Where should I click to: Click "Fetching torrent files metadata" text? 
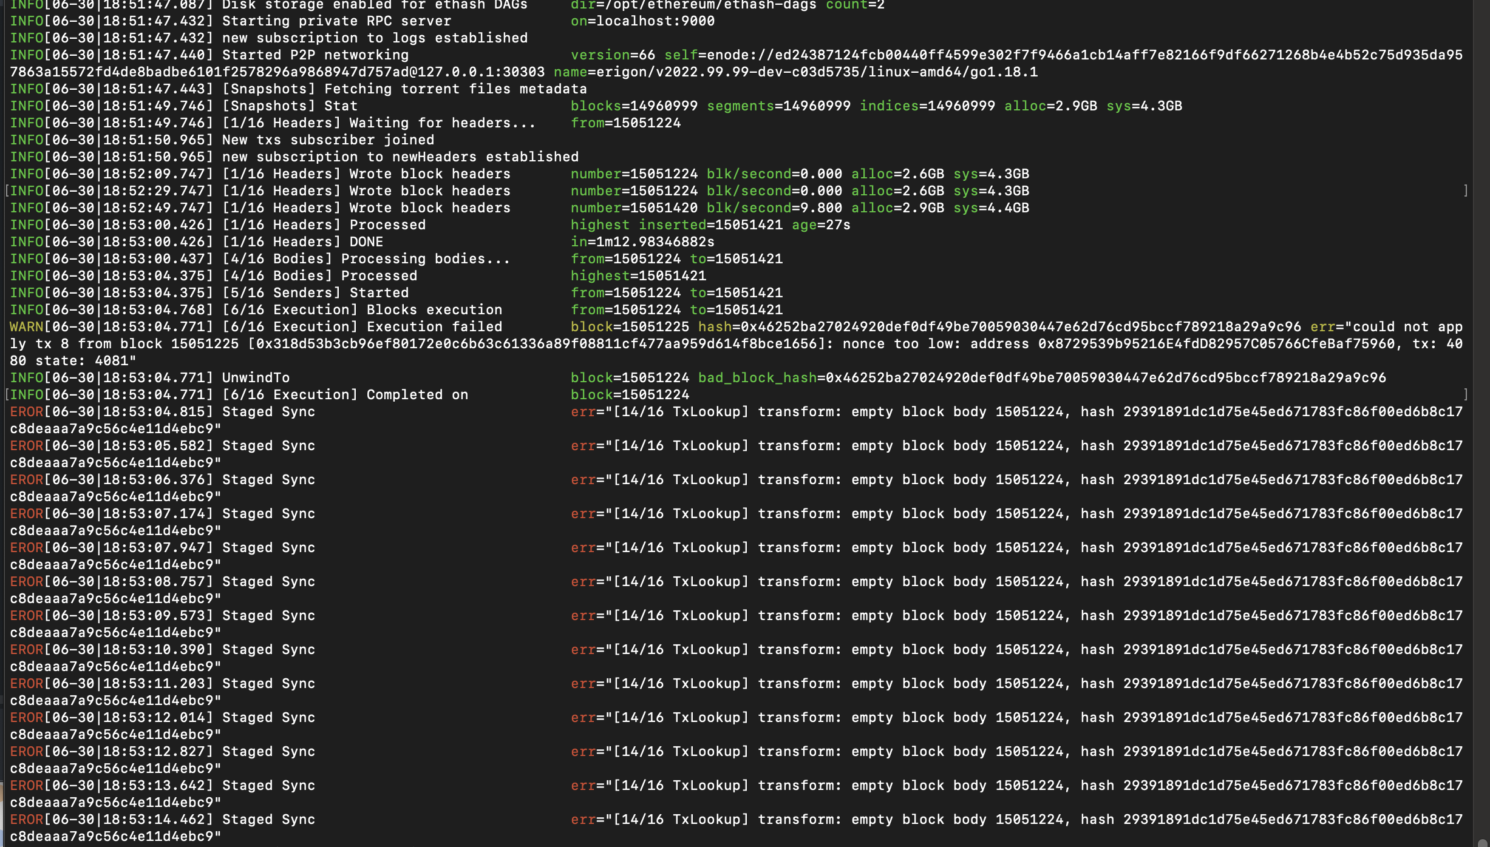(x=455, y=89)
